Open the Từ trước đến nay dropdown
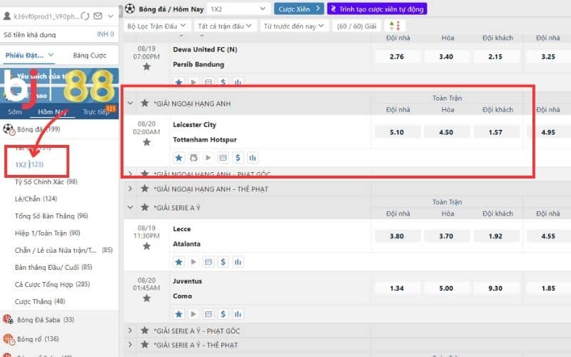The height and width of the screenshot is (357, 571). [x=293, y=26]
